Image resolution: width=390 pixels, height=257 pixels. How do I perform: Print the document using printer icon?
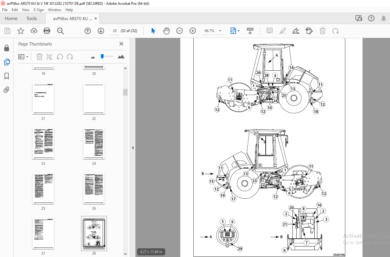tap(47, 31)
